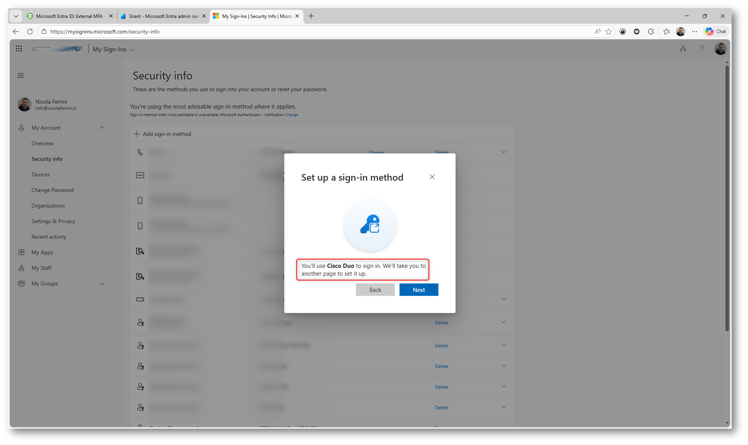Image resolution: width=748 pixels, height=445 pixels.
Task: Open the My Sign-Ins dropdown
Action: 113,49
